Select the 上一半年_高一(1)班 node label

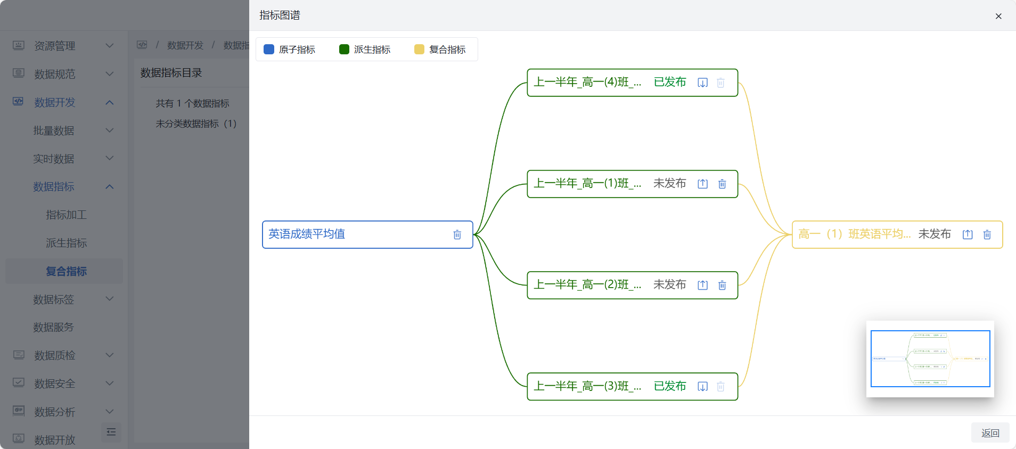pos(587,183)
